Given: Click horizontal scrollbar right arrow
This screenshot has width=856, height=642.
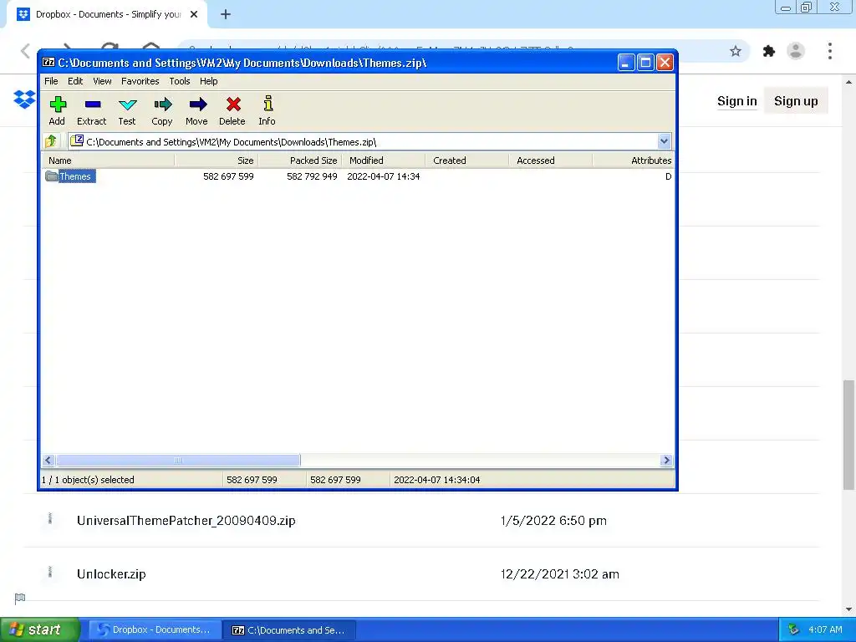Looking at the screenshot, I should pyautogui.click(x=666, y=461).
